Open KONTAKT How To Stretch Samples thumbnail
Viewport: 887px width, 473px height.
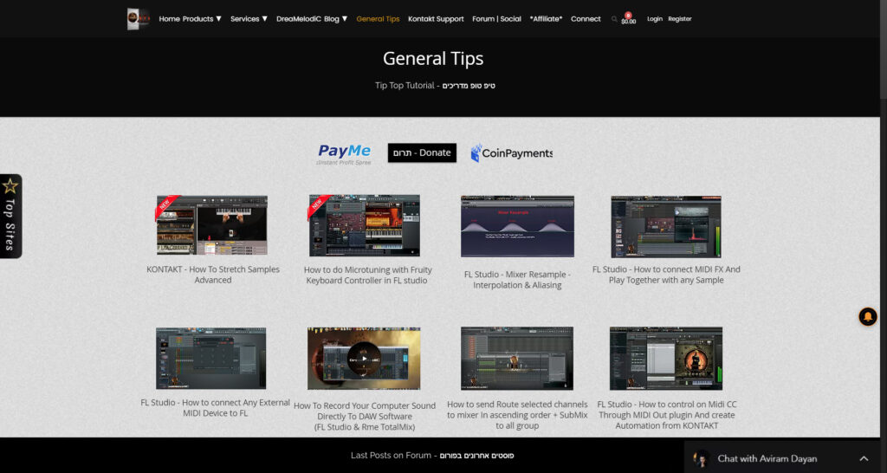[212, 225]
